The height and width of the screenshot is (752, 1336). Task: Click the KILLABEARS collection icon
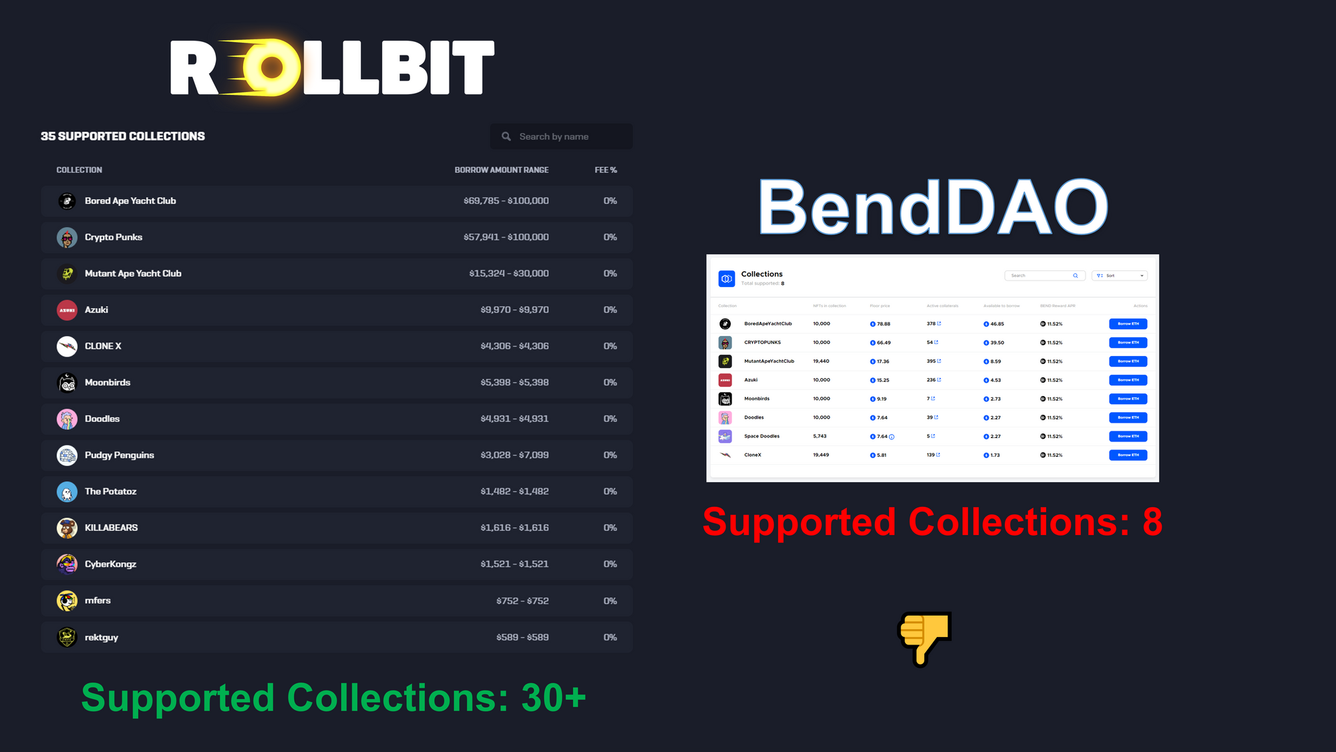tap(67, 526)
